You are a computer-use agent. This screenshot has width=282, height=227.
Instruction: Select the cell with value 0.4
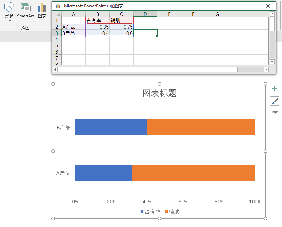click(x=97, y=33)
